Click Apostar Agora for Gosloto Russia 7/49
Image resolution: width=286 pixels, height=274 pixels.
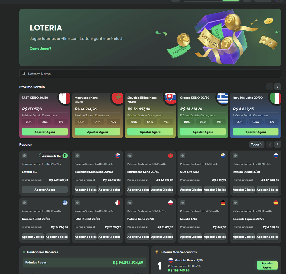267,265
